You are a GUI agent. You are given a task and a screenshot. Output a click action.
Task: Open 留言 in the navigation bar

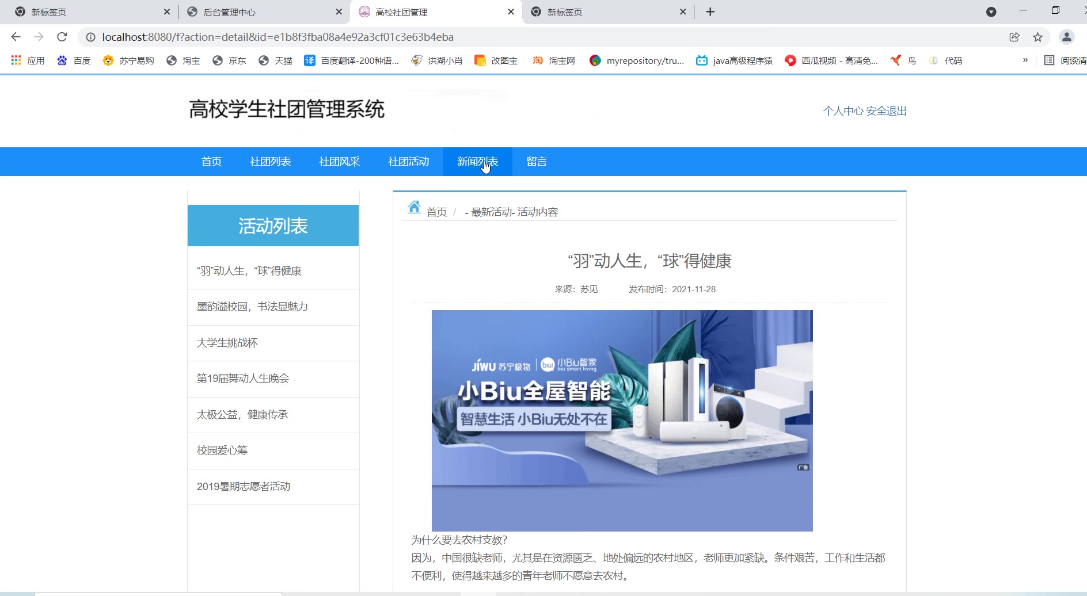(537, 162)
